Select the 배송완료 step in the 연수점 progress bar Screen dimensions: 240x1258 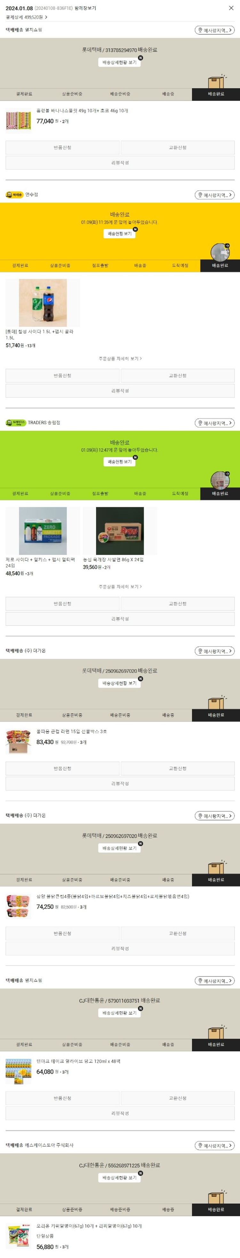[220, 266]
